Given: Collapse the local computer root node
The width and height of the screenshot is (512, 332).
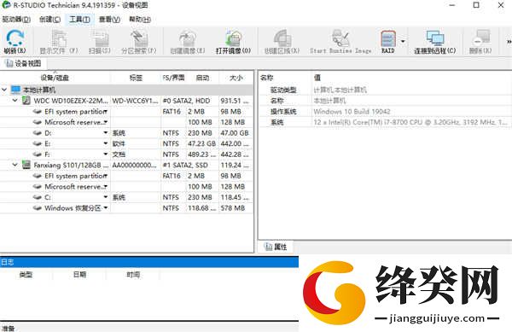Looking at the screenshot, I should click(x=4, y=90).
